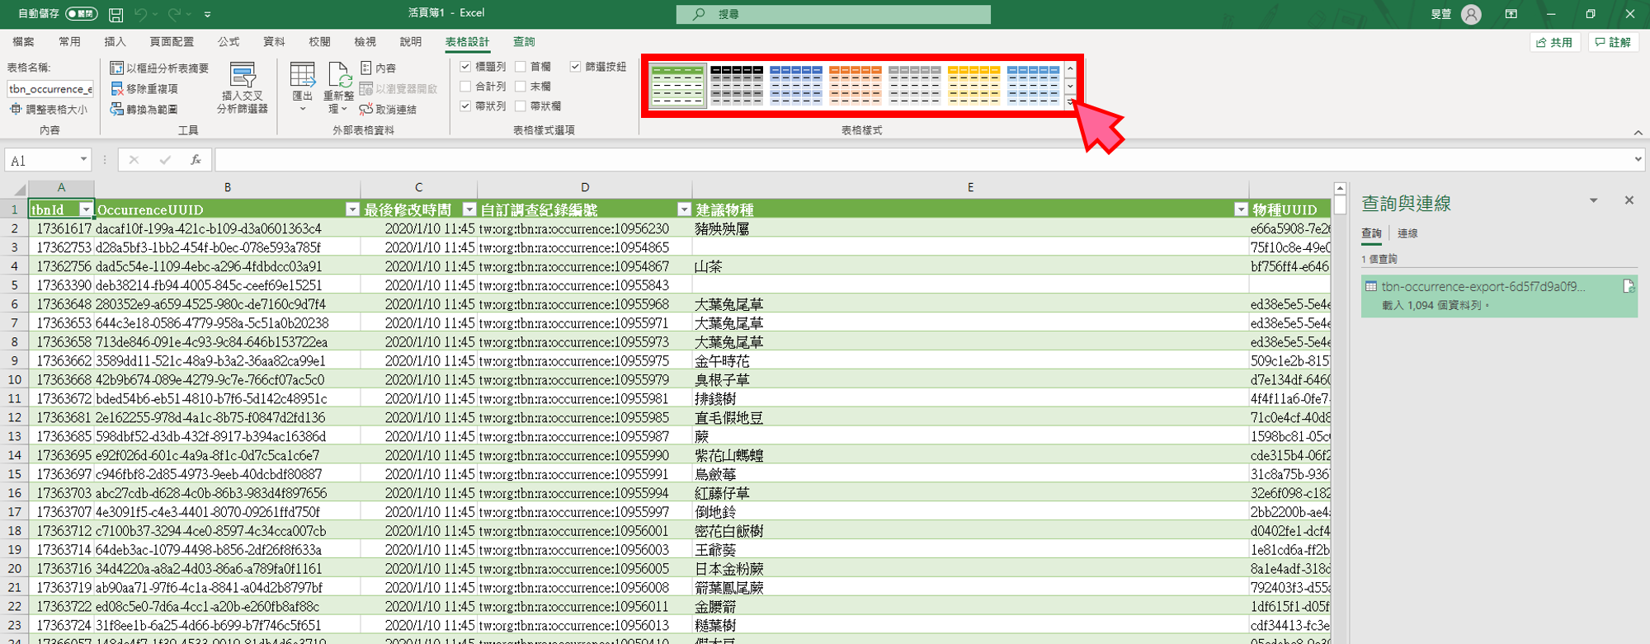Image resolution: width=1650 pixels, height=644 pixels.
Task: Open Ribbon Display Options icon
Action: tap(1511, 14)
